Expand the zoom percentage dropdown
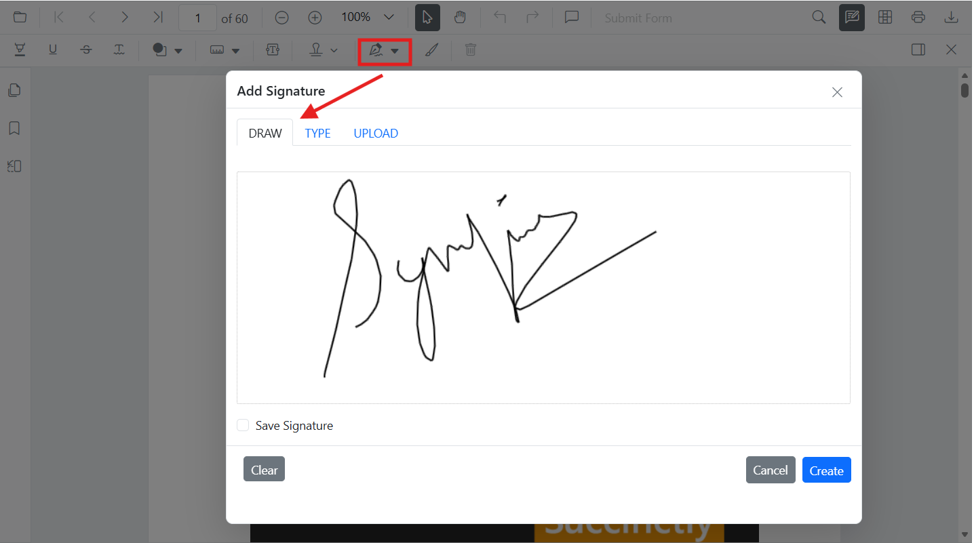 coord(387,17)
